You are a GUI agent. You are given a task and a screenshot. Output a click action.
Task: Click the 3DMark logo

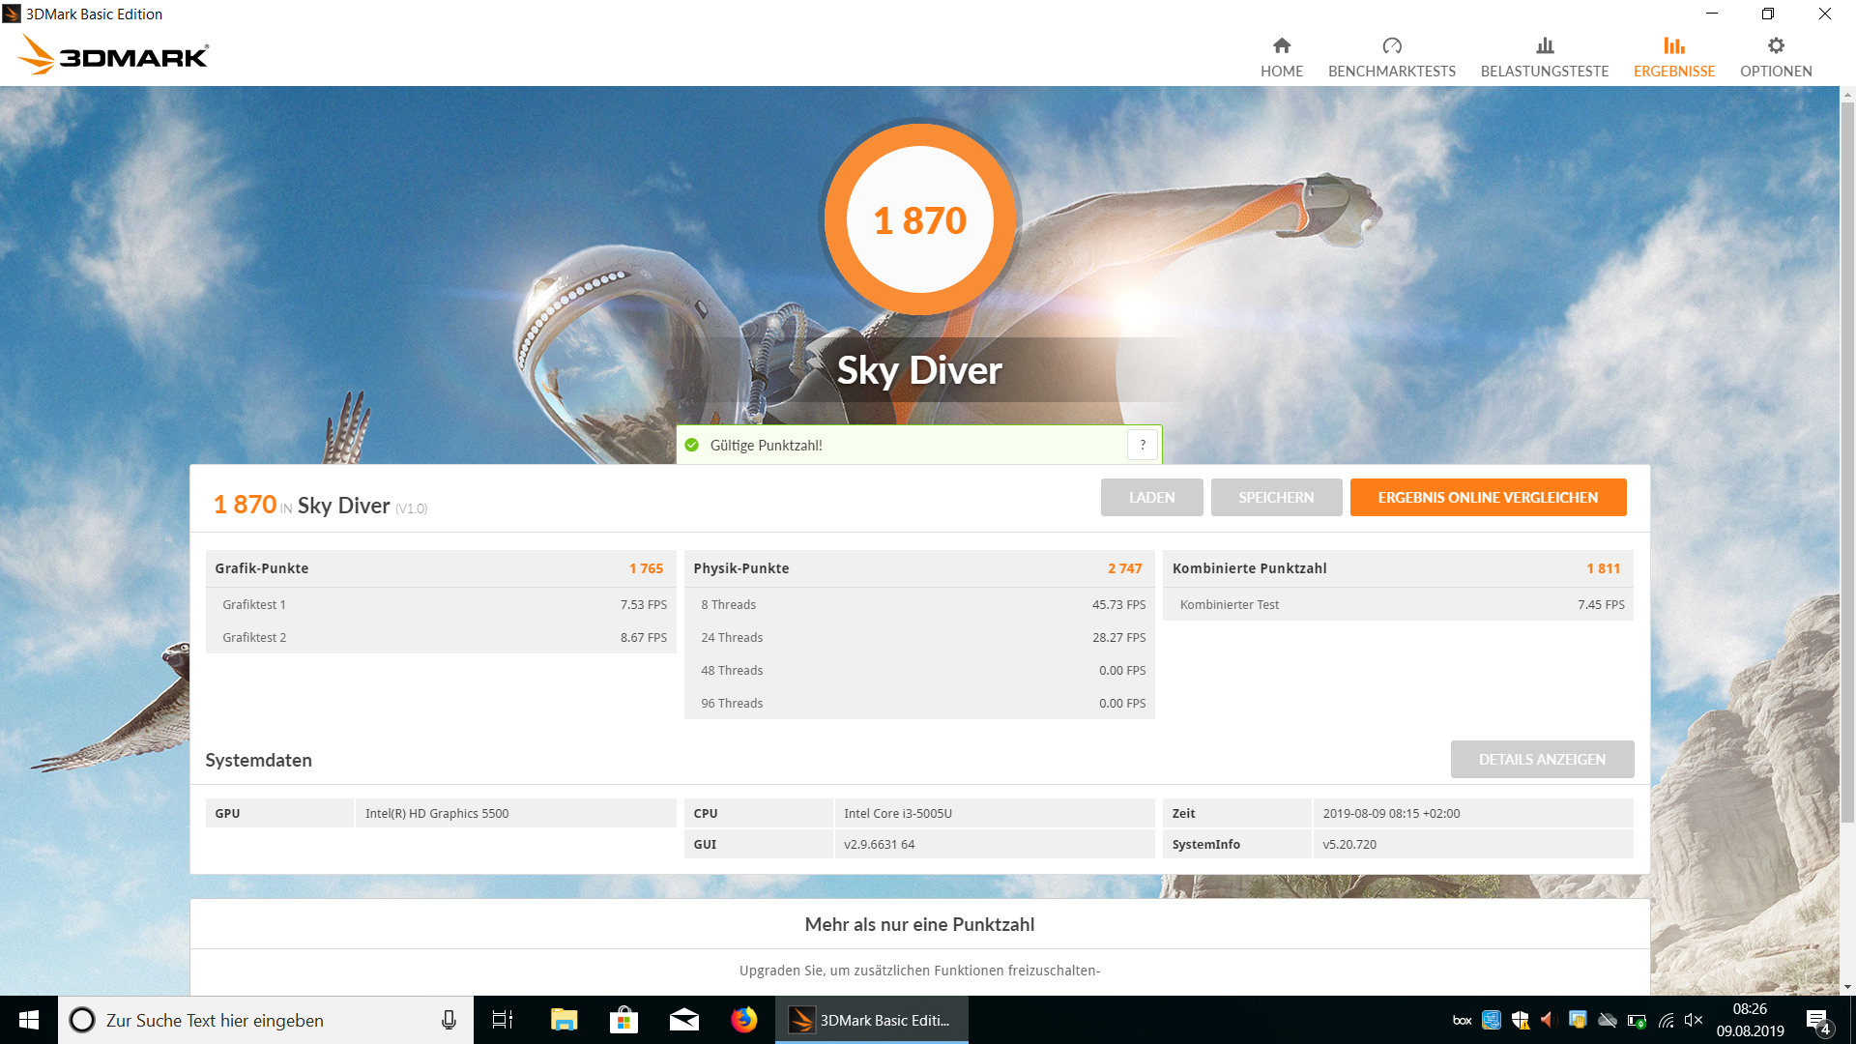pyautogui.click(x=114, y=55)
